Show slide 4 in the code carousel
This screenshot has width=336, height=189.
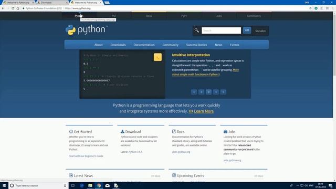click(x=216, y=92)
